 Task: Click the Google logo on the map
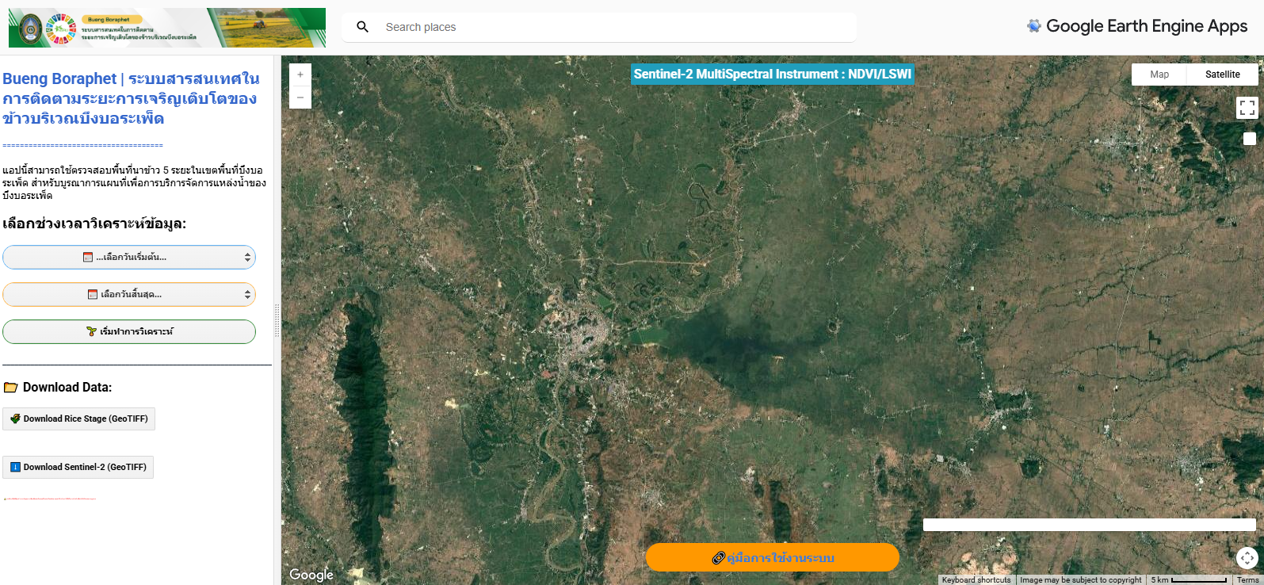point(311,575)
